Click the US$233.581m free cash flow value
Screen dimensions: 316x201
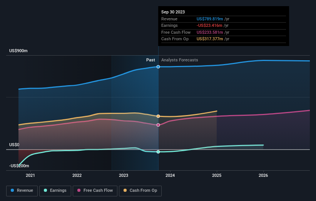pyautogui.click(x=210, y=32)
